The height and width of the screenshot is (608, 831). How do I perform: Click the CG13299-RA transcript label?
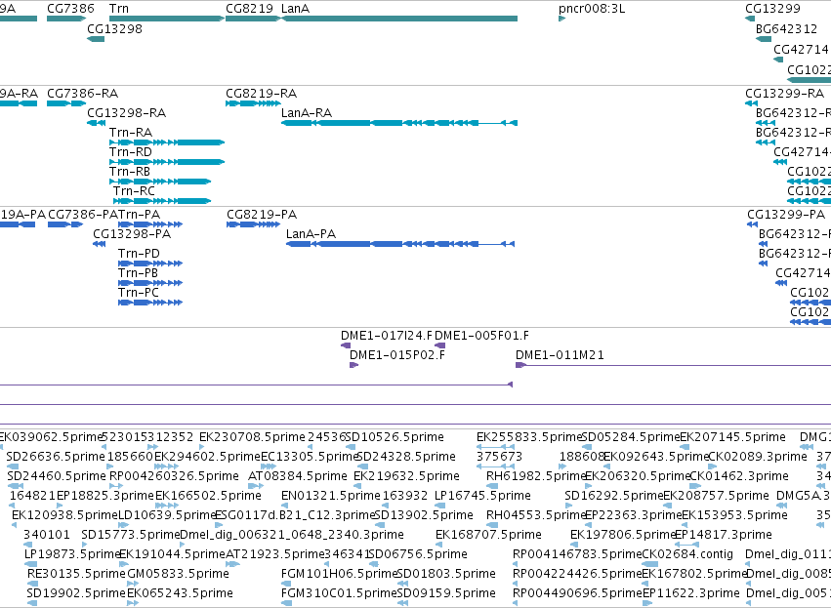tap(784, 94)
